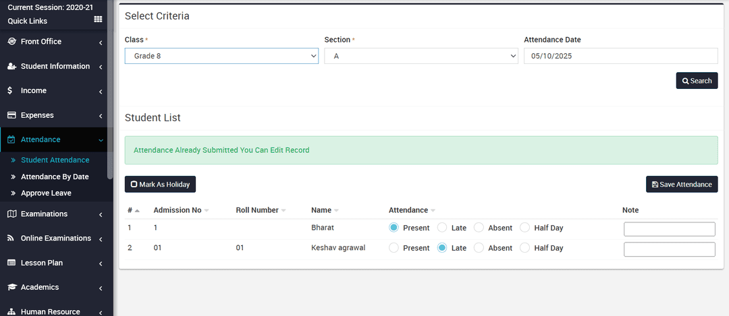Click the name Keshav agrawal

[338, 248]
